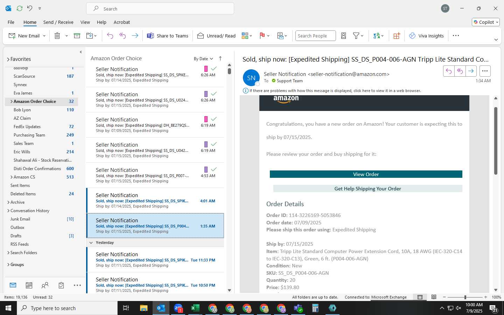Click the Search People field
504x315 pixels.
pos(315,36)
